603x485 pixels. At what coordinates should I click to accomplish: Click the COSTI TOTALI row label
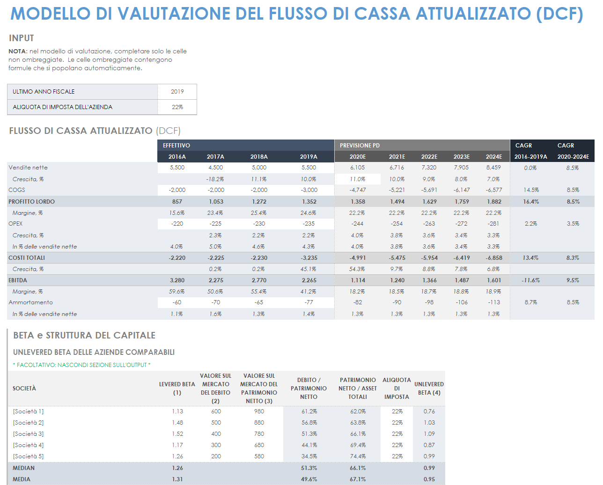pyautogui.click(x=27, y=258)
